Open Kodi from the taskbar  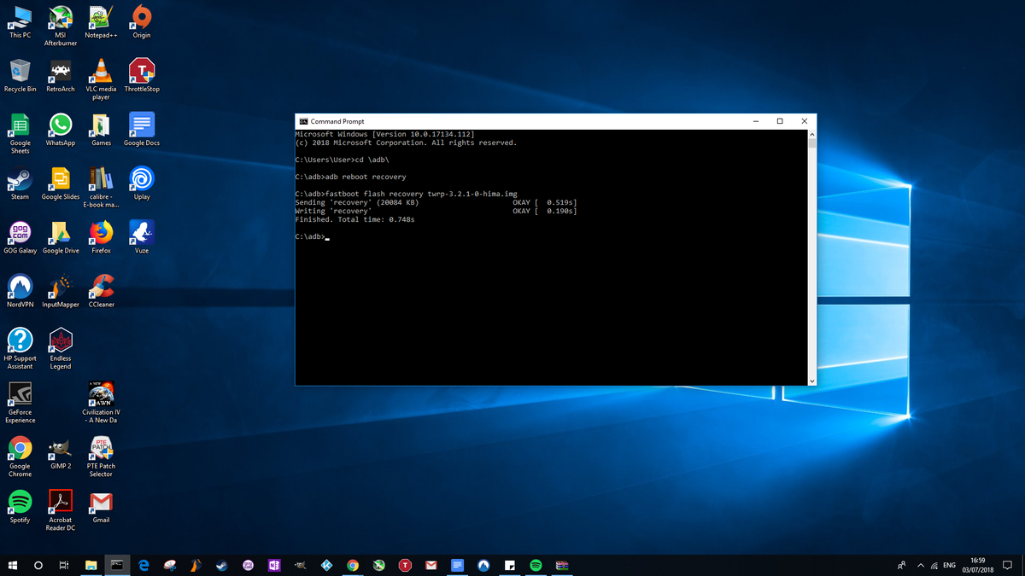(326, 565)
